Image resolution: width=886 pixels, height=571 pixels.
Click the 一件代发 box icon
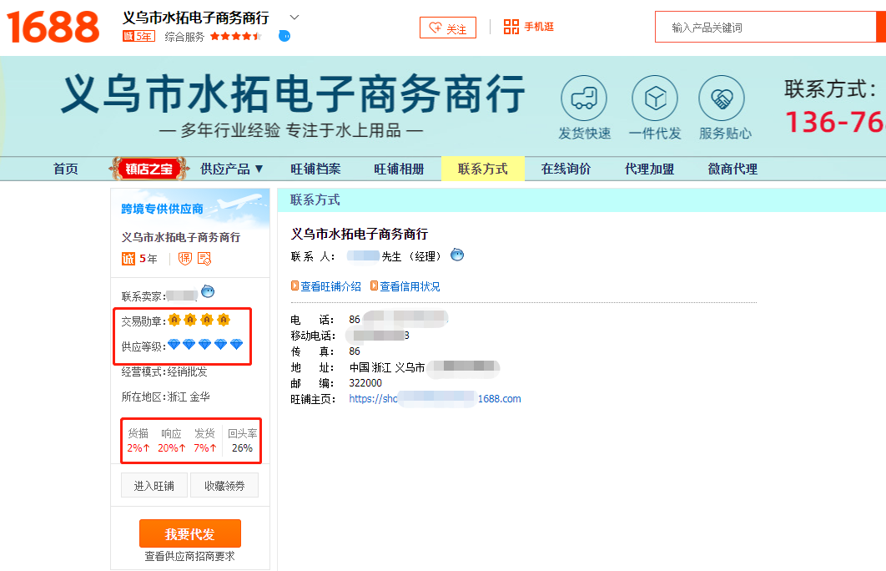(x=654, y=98)
